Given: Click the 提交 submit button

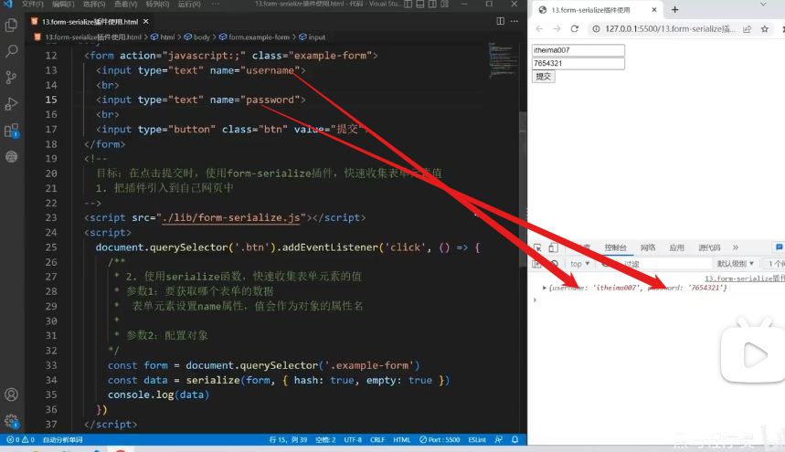Looking at the screenshot, I should pos(543,77).
